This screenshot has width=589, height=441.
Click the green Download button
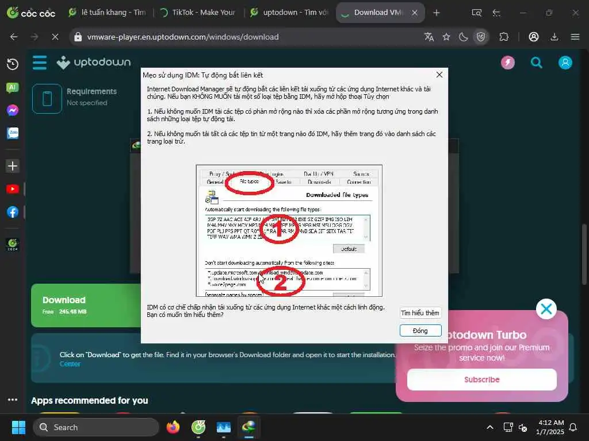tap(86, 305)
